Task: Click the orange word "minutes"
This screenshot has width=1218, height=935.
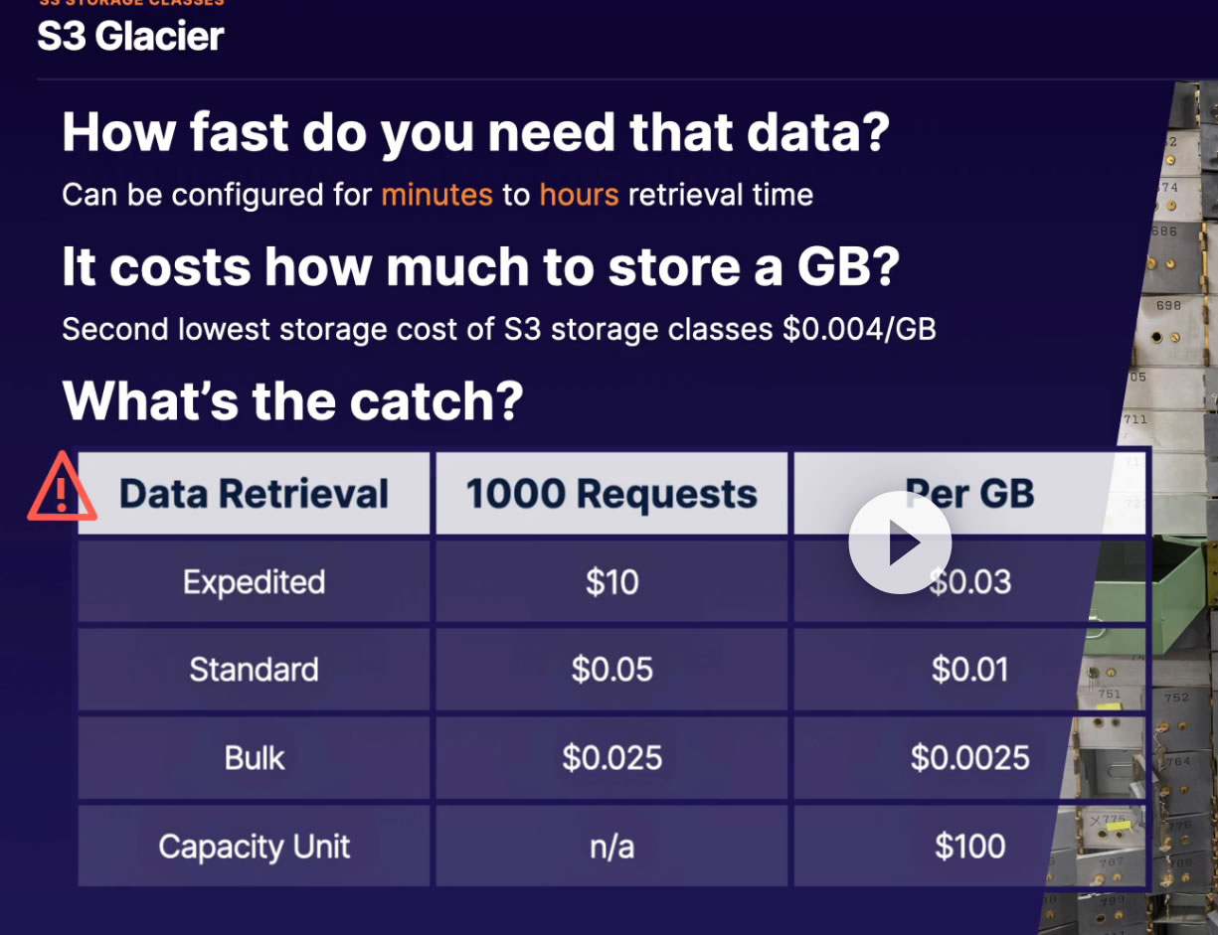Action: point(436,194)
